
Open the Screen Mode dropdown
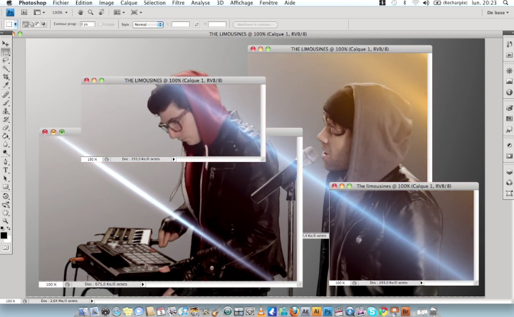pyautogui.click(x=137, y=12)
